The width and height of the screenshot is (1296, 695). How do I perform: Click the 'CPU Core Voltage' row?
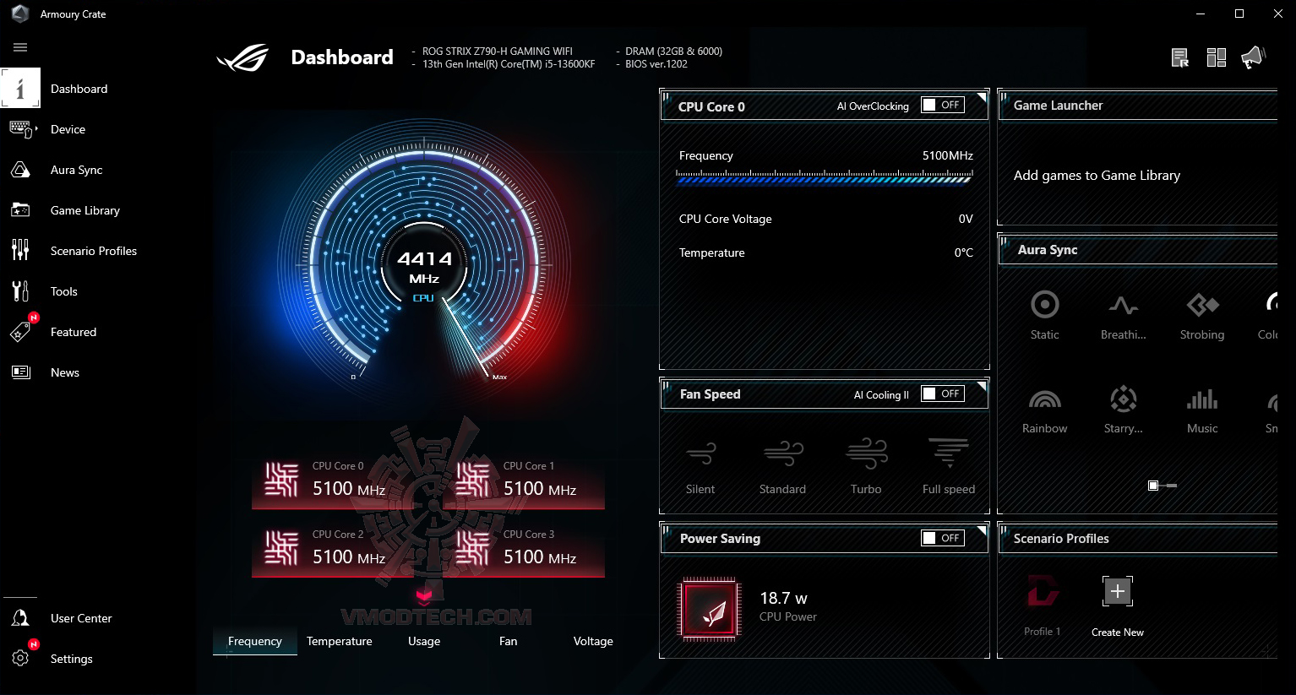[x=826, y=219]
